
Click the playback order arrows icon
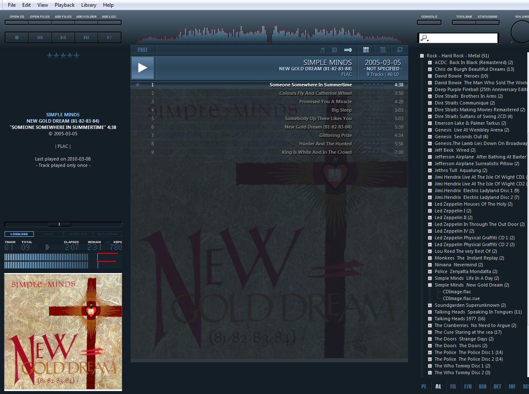pyautogui.click(x=348, y=50)
